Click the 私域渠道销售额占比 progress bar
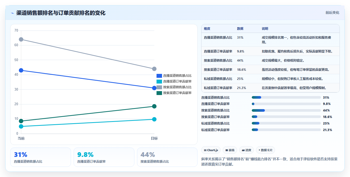The height and width of the screenshot is (177, 350). tap(286, 123)
